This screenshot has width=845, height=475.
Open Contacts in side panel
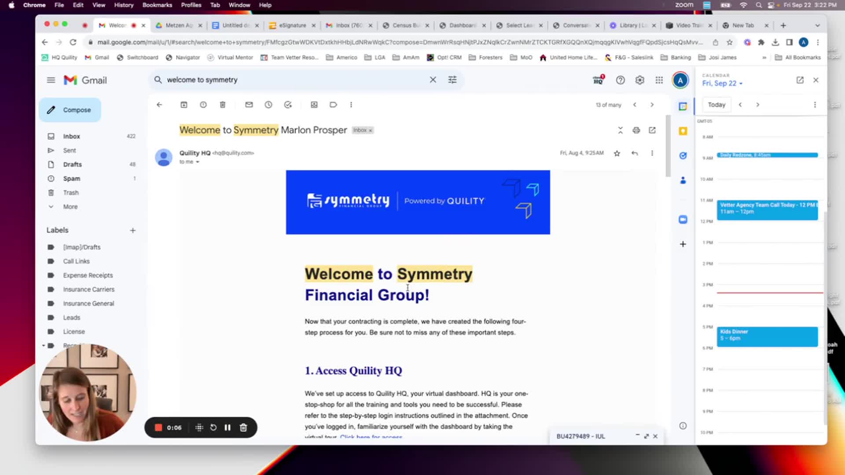point(683,180)
